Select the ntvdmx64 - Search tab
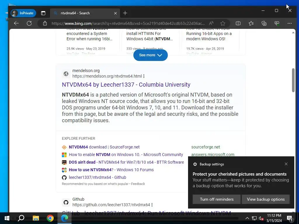This screenshot has width=299, height=224. pyautogui.click(x=85, y=13)
